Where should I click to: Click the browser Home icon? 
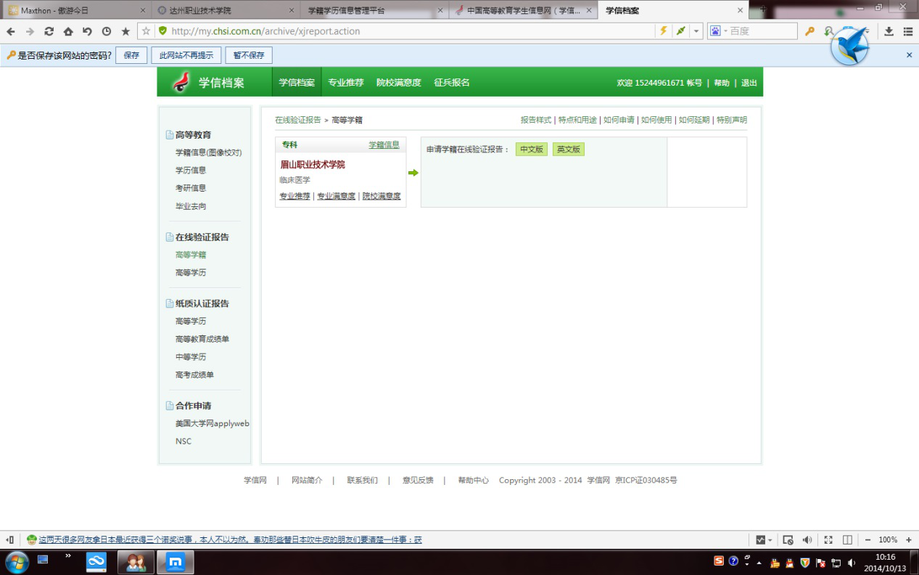68,31
